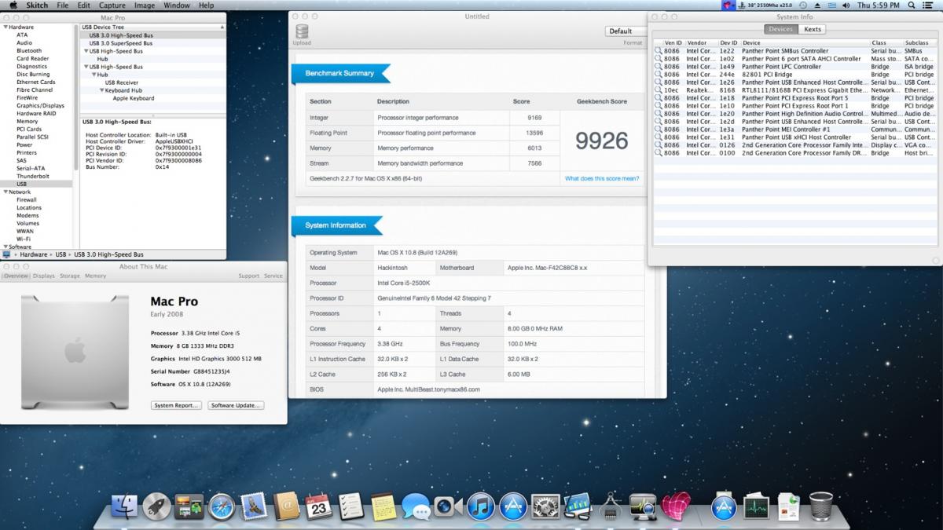Select Thunderbolt in Hardware sidebar

pyautogui.click(x=33, y=177)
